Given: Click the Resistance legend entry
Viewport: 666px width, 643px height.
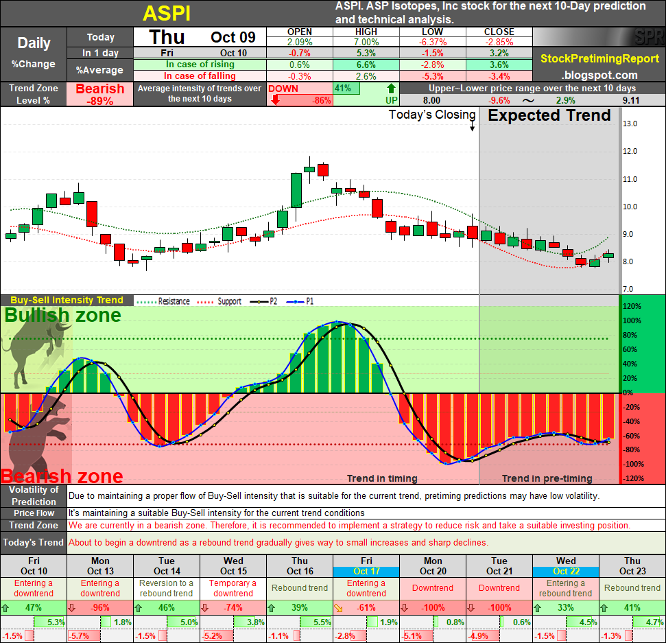Looking at the screenshot, I should point(163,301).
